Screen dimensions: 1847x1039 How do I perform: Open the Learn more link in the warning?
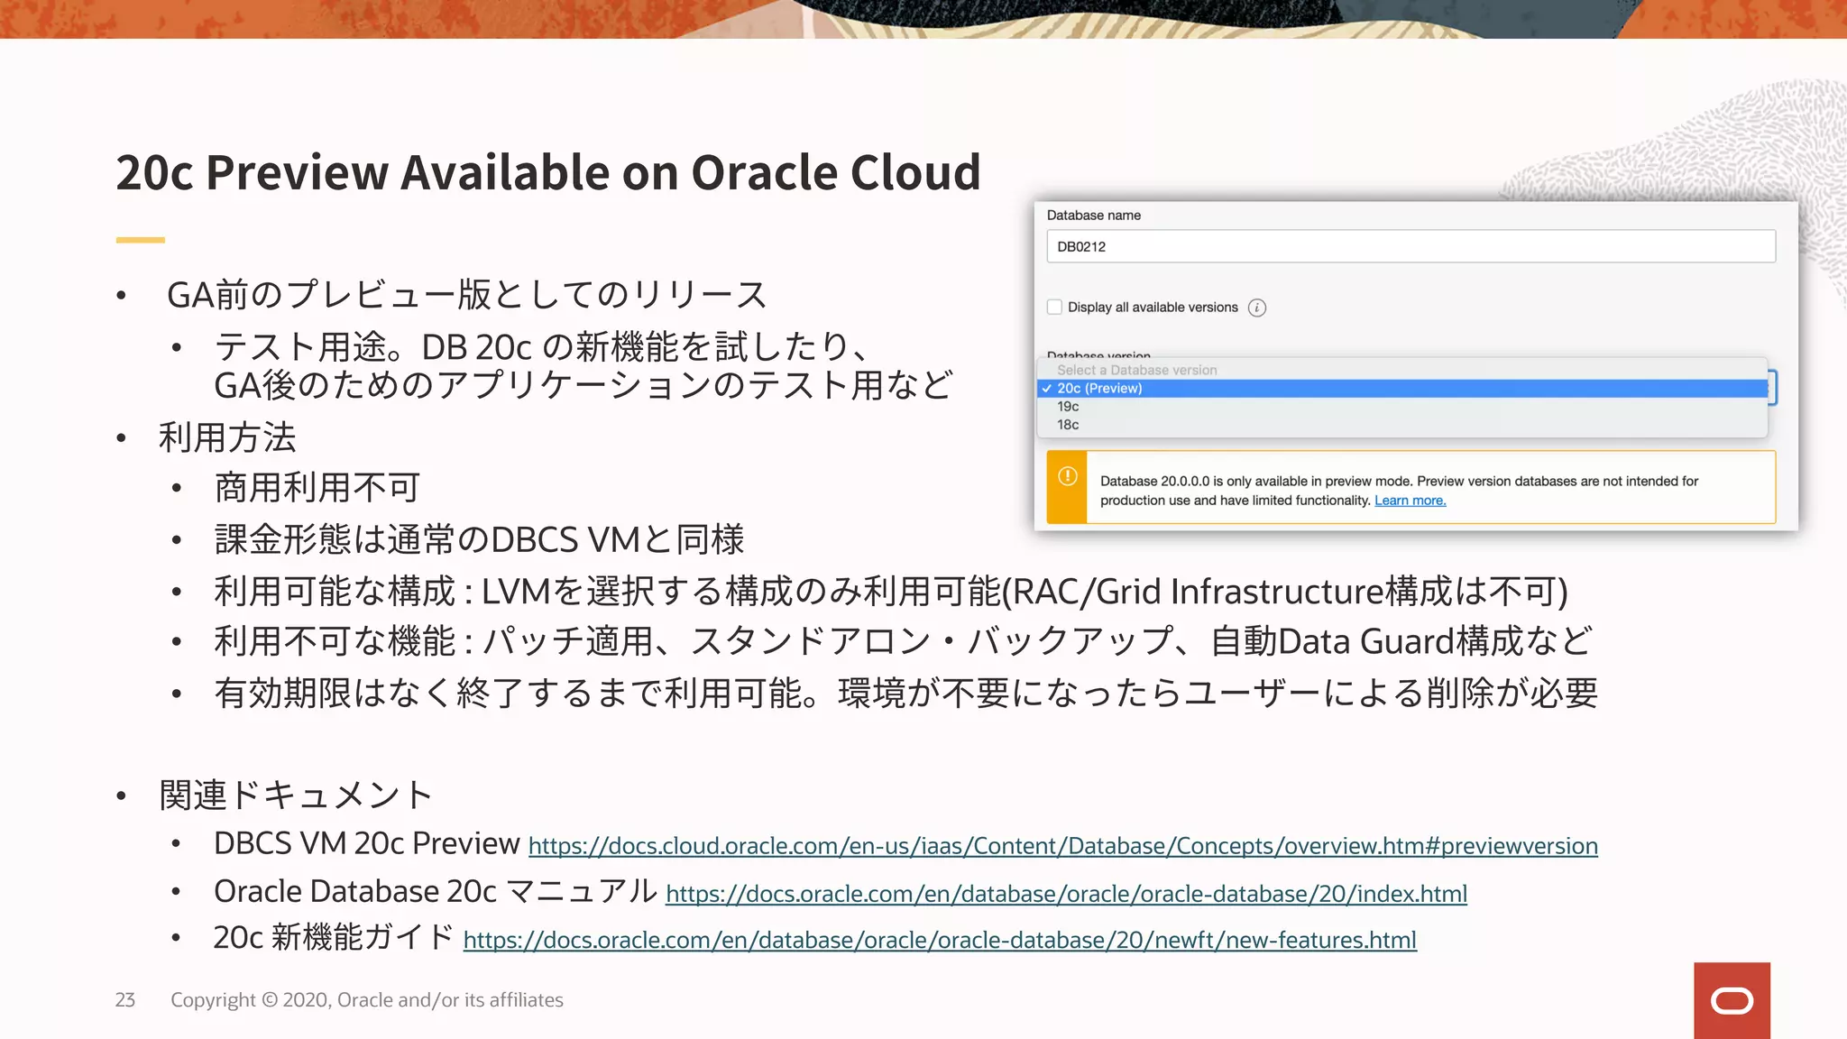[x=1410, y=501]
